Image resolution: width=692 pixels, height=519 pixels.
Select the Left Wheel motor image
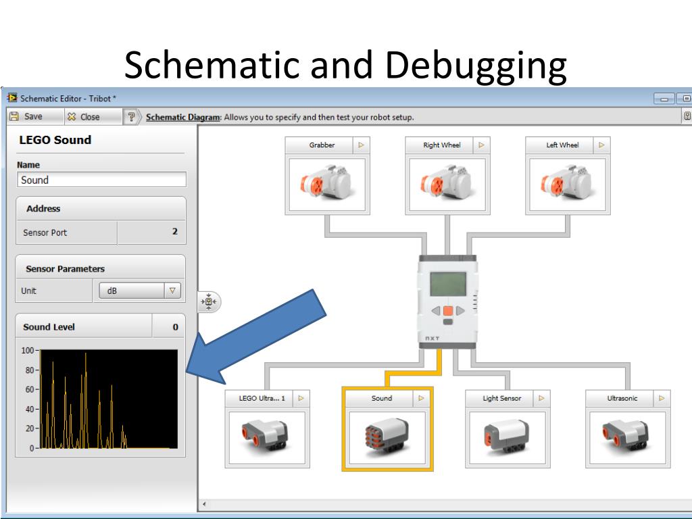pyautogui.click(x=568, y=184)
